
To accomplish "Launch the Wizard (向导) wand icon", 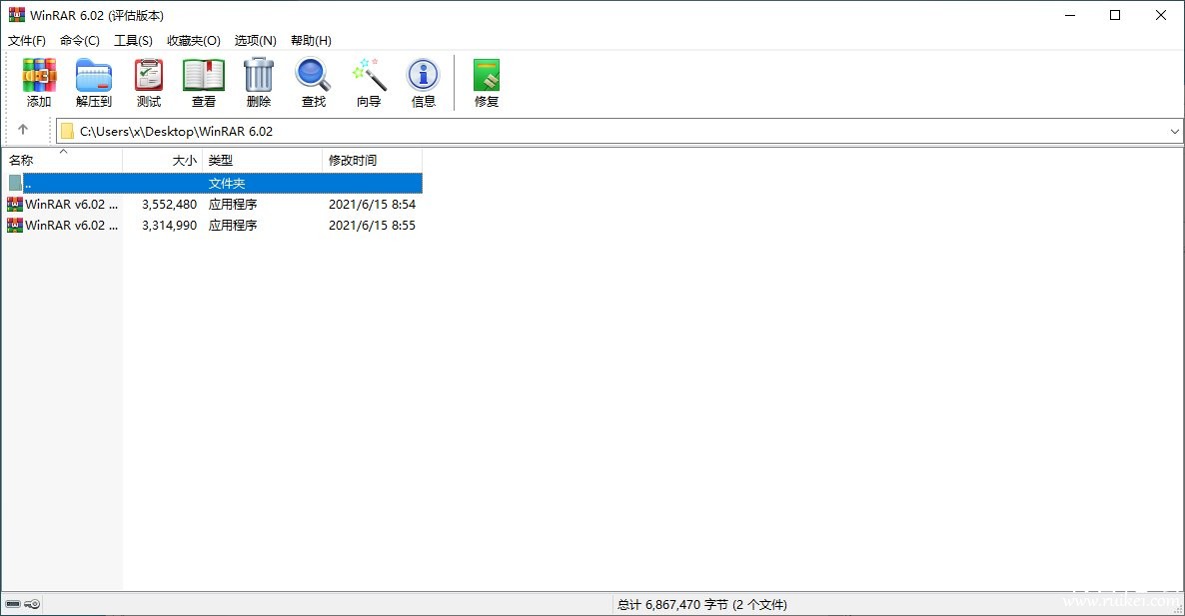I will (369, 82).
